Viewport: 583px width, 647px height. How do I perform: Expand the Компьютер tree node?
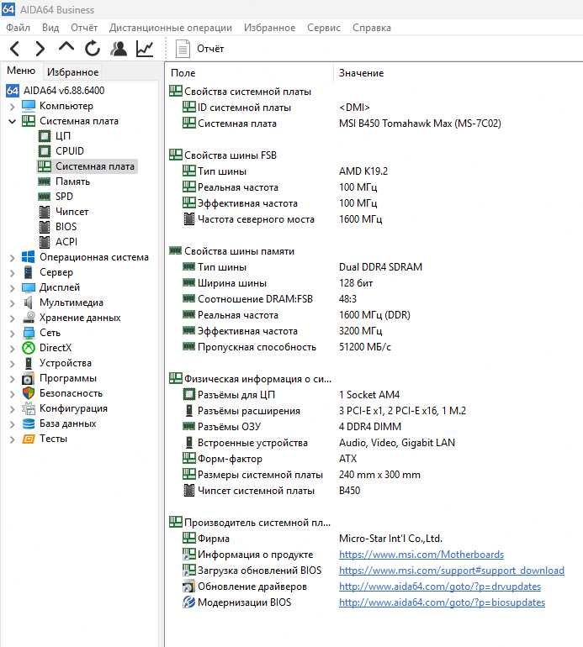pos(12,107)
